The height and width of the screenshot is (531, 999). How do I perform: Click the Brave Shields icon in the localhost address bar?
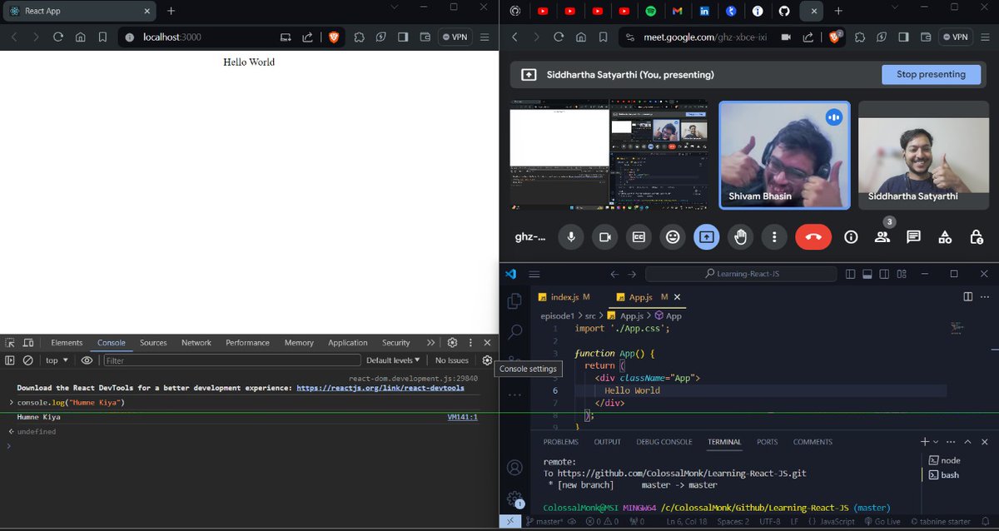[333, 37]
